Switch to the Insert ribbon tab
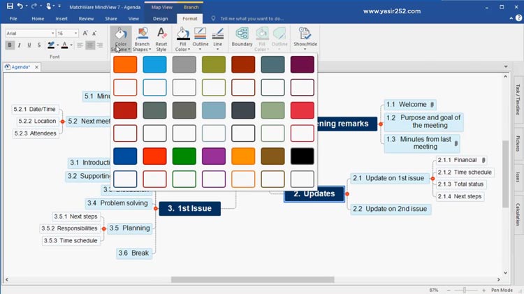The height and width of the screenshot is (294, 524). (x=61, y=19)
